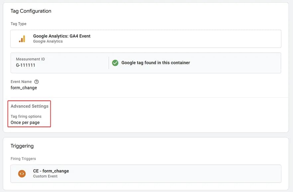Click the 'Event Name' label text
Screen dimensions: 293x192
[21, 82]
